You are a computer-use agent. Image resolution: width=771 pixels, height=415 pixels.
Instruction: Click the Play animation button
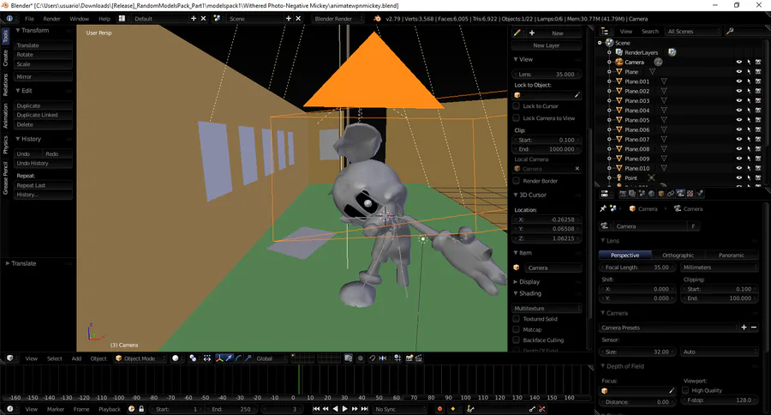tap(344, 409)
